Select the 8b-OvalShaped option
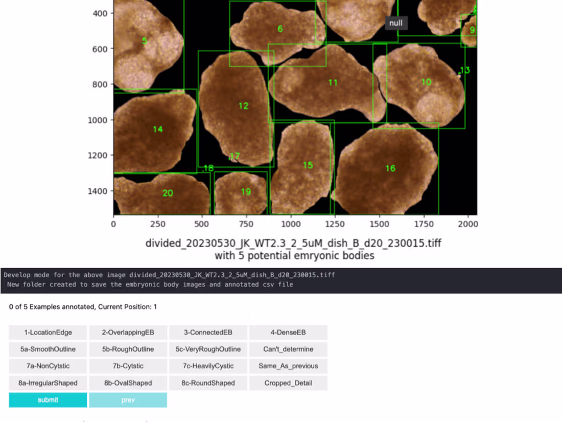This screenshot has height=422, width=562. click(128, 383)
